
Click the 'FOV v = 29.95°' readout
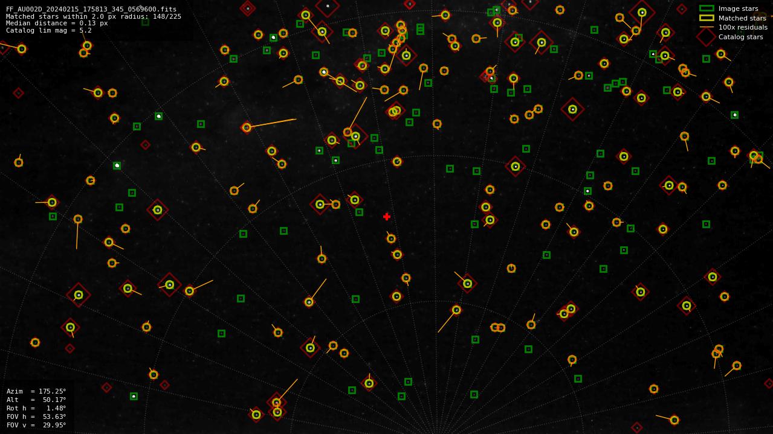tap(36, 425)
